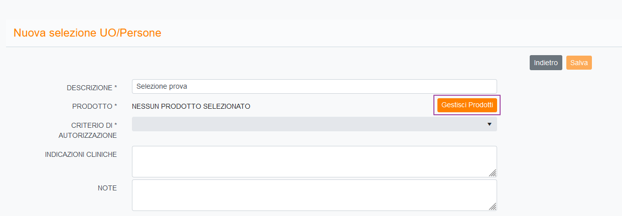The image size is (622, 216).
Task: Open the Criterio di Autorizzazione dropdown
Action: 314,124
